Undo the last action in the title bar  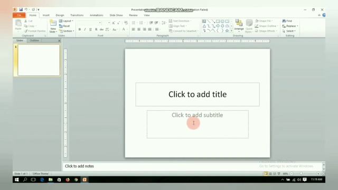click(x=26, y=9)
